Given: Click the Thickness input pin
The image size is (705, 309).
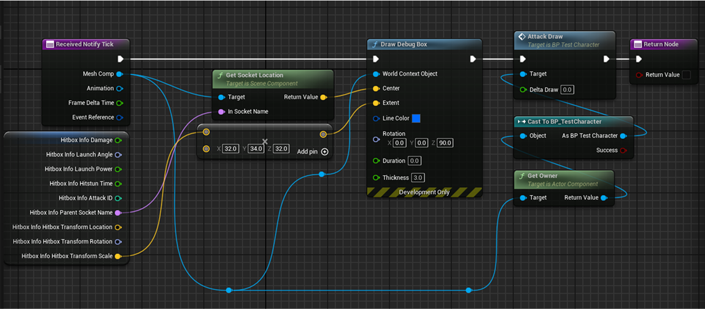Looking at the screenshot, I should tap(376, 178).
